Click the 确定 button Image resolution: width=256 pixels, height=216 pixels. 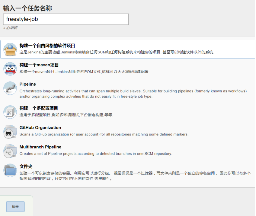point(15,207)
